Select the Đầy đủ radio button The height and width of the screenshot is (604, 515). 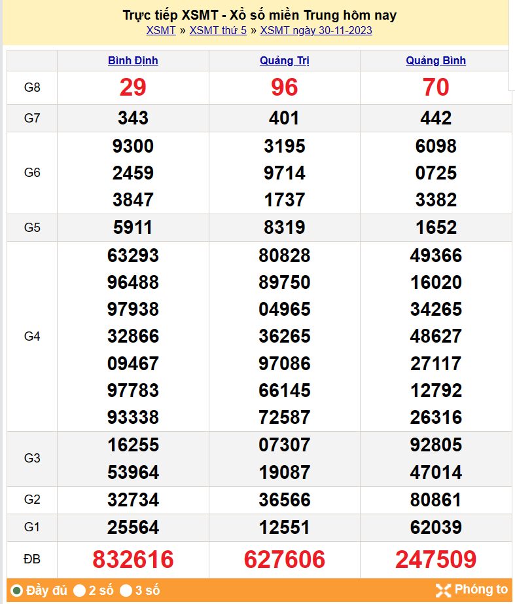pos(17,591)
